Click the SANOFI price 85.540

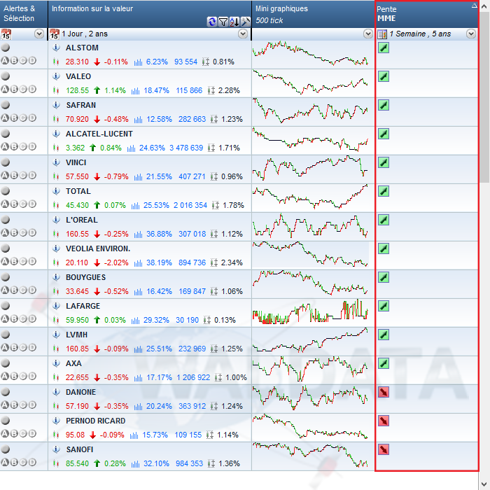pyautogui.click(x=77, y=463)
